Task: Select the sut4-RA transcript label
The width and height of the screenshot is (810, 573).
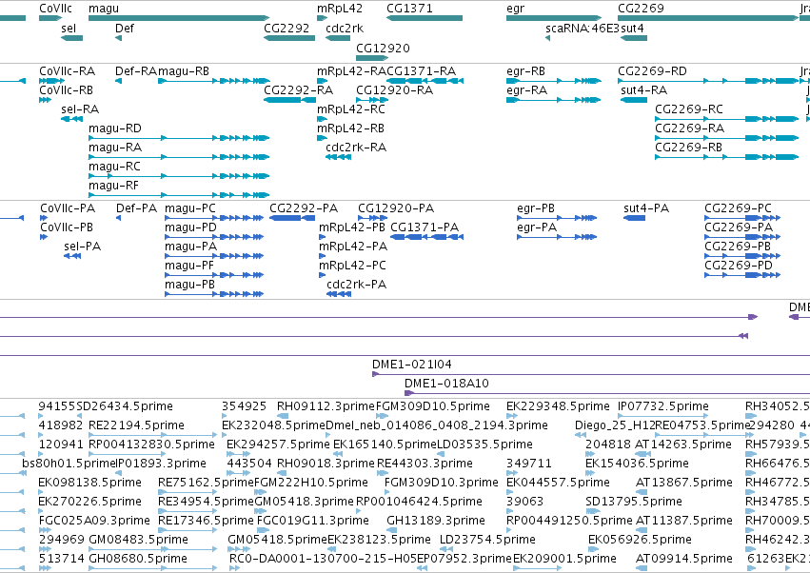Action: (644, 90)
